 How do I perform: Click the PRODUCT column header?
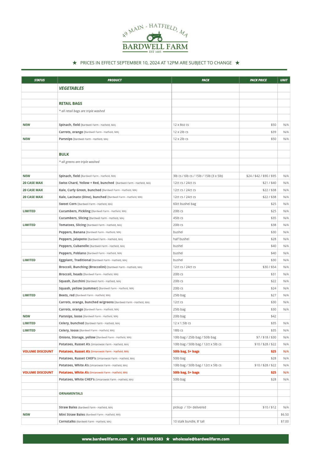click(114, 80)
